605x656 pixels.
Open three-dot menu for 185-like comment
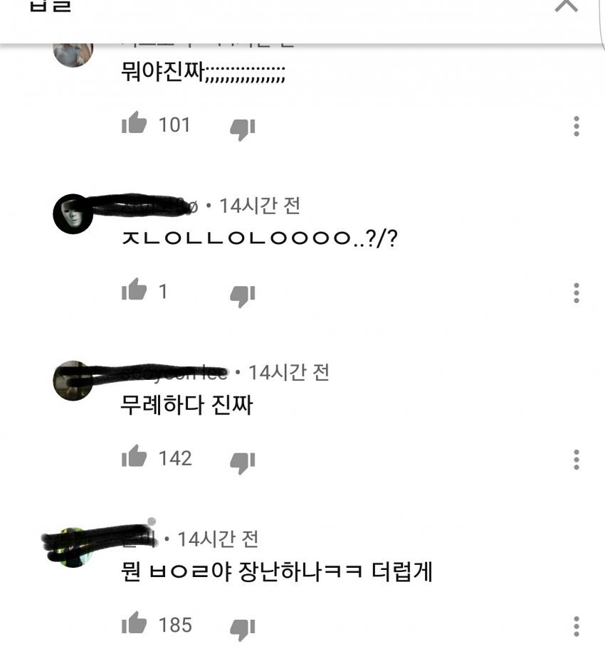[577, 626]
